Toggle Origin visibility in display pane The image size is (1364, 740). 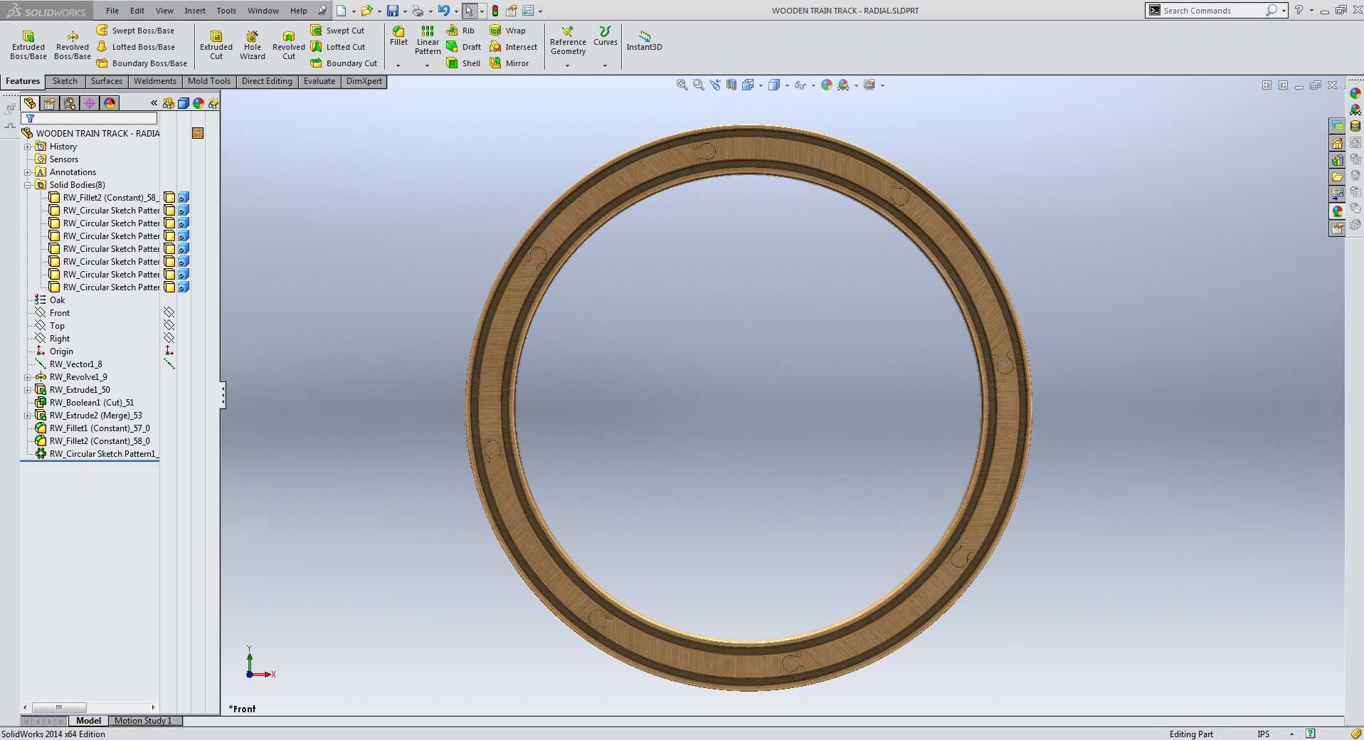(x=169, y=351)
